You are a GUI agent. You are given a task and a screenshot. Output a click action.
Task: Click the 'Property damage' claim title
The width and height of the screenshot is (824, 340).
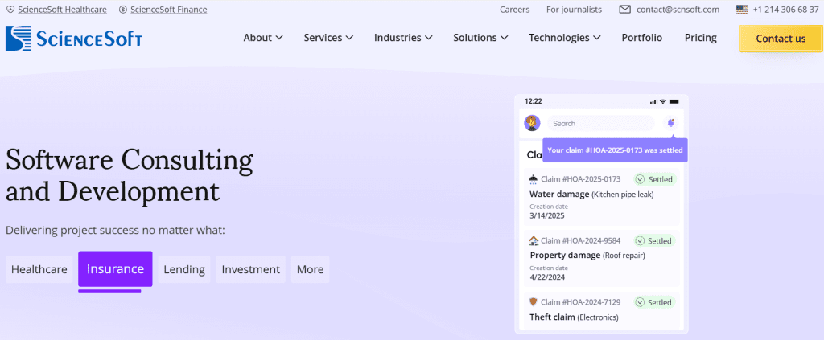[x=565, y=256]
